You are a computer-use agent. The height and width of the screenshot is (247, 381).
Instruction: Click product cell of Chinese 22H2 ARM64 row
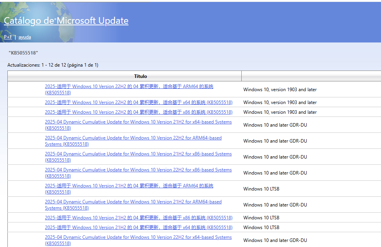pos(280,90)
